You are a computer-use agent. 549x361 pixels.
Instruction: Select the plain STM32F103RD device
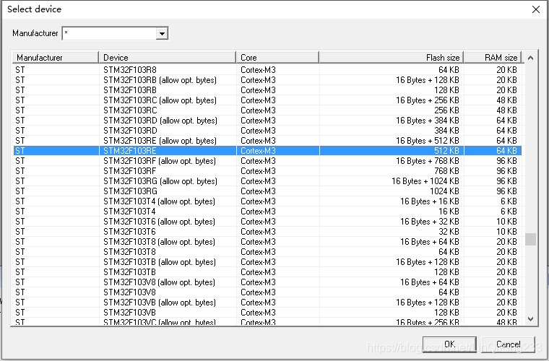coord(267,131)
